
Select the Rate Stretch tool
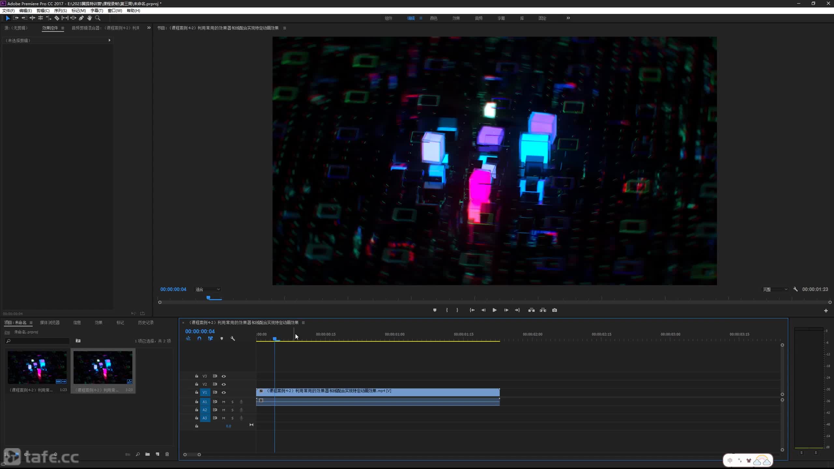pos(49,18)
